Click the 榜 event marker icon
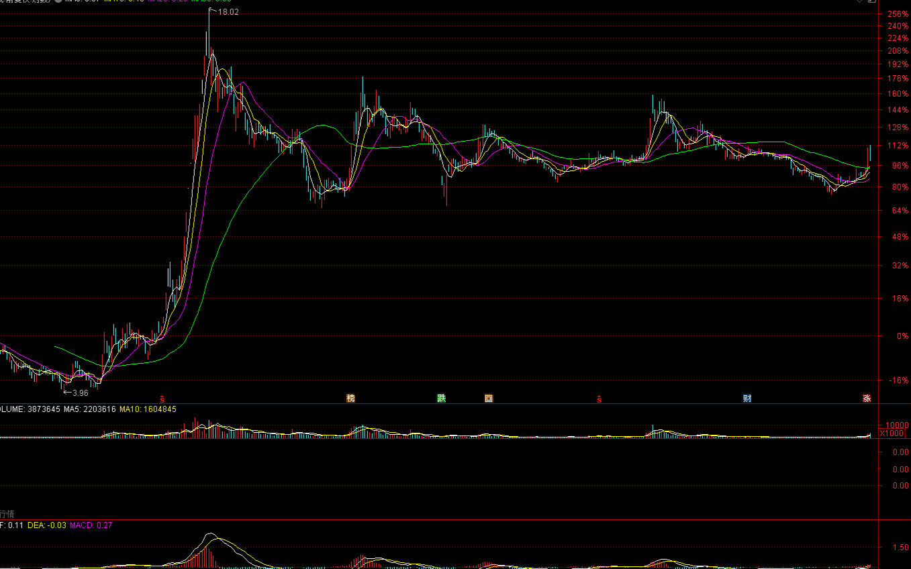The height and width of the screenshot is (569, 911). [x=350, y=399]
